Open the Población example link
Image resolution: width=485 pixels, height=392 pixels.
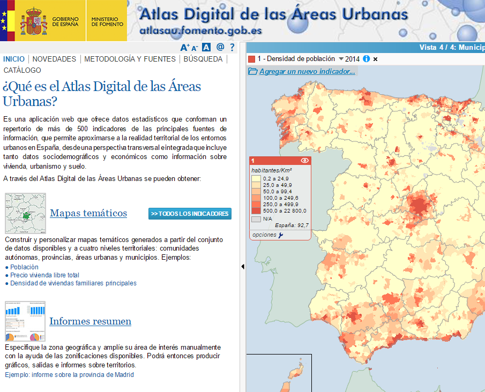[x=25, y=267]
